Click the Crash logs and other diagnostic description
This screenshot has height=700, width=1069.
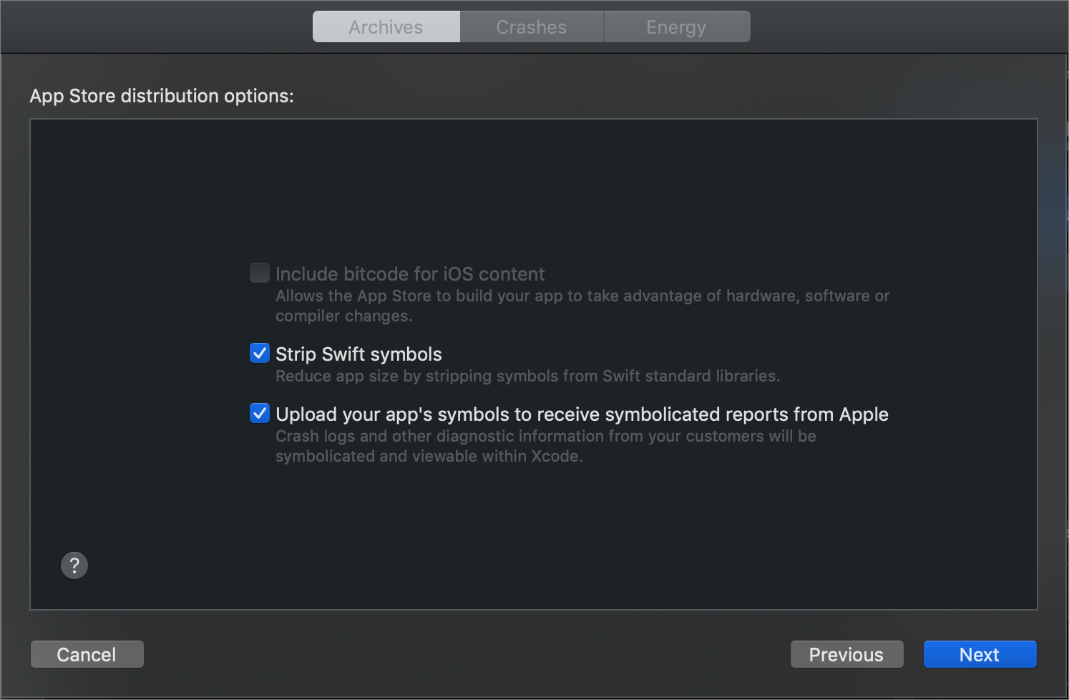[x=545, y=436]
